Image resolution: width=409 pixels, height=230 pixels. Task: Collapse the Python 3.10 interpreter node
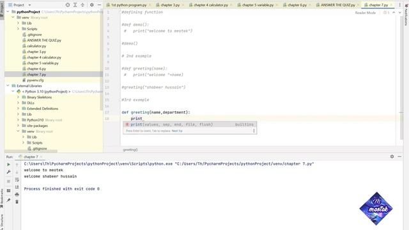pos(13,91)
